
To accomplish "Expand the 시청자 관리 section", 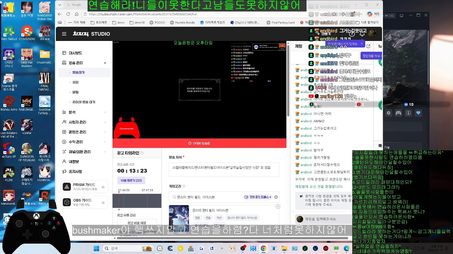I will click(105, 122).
